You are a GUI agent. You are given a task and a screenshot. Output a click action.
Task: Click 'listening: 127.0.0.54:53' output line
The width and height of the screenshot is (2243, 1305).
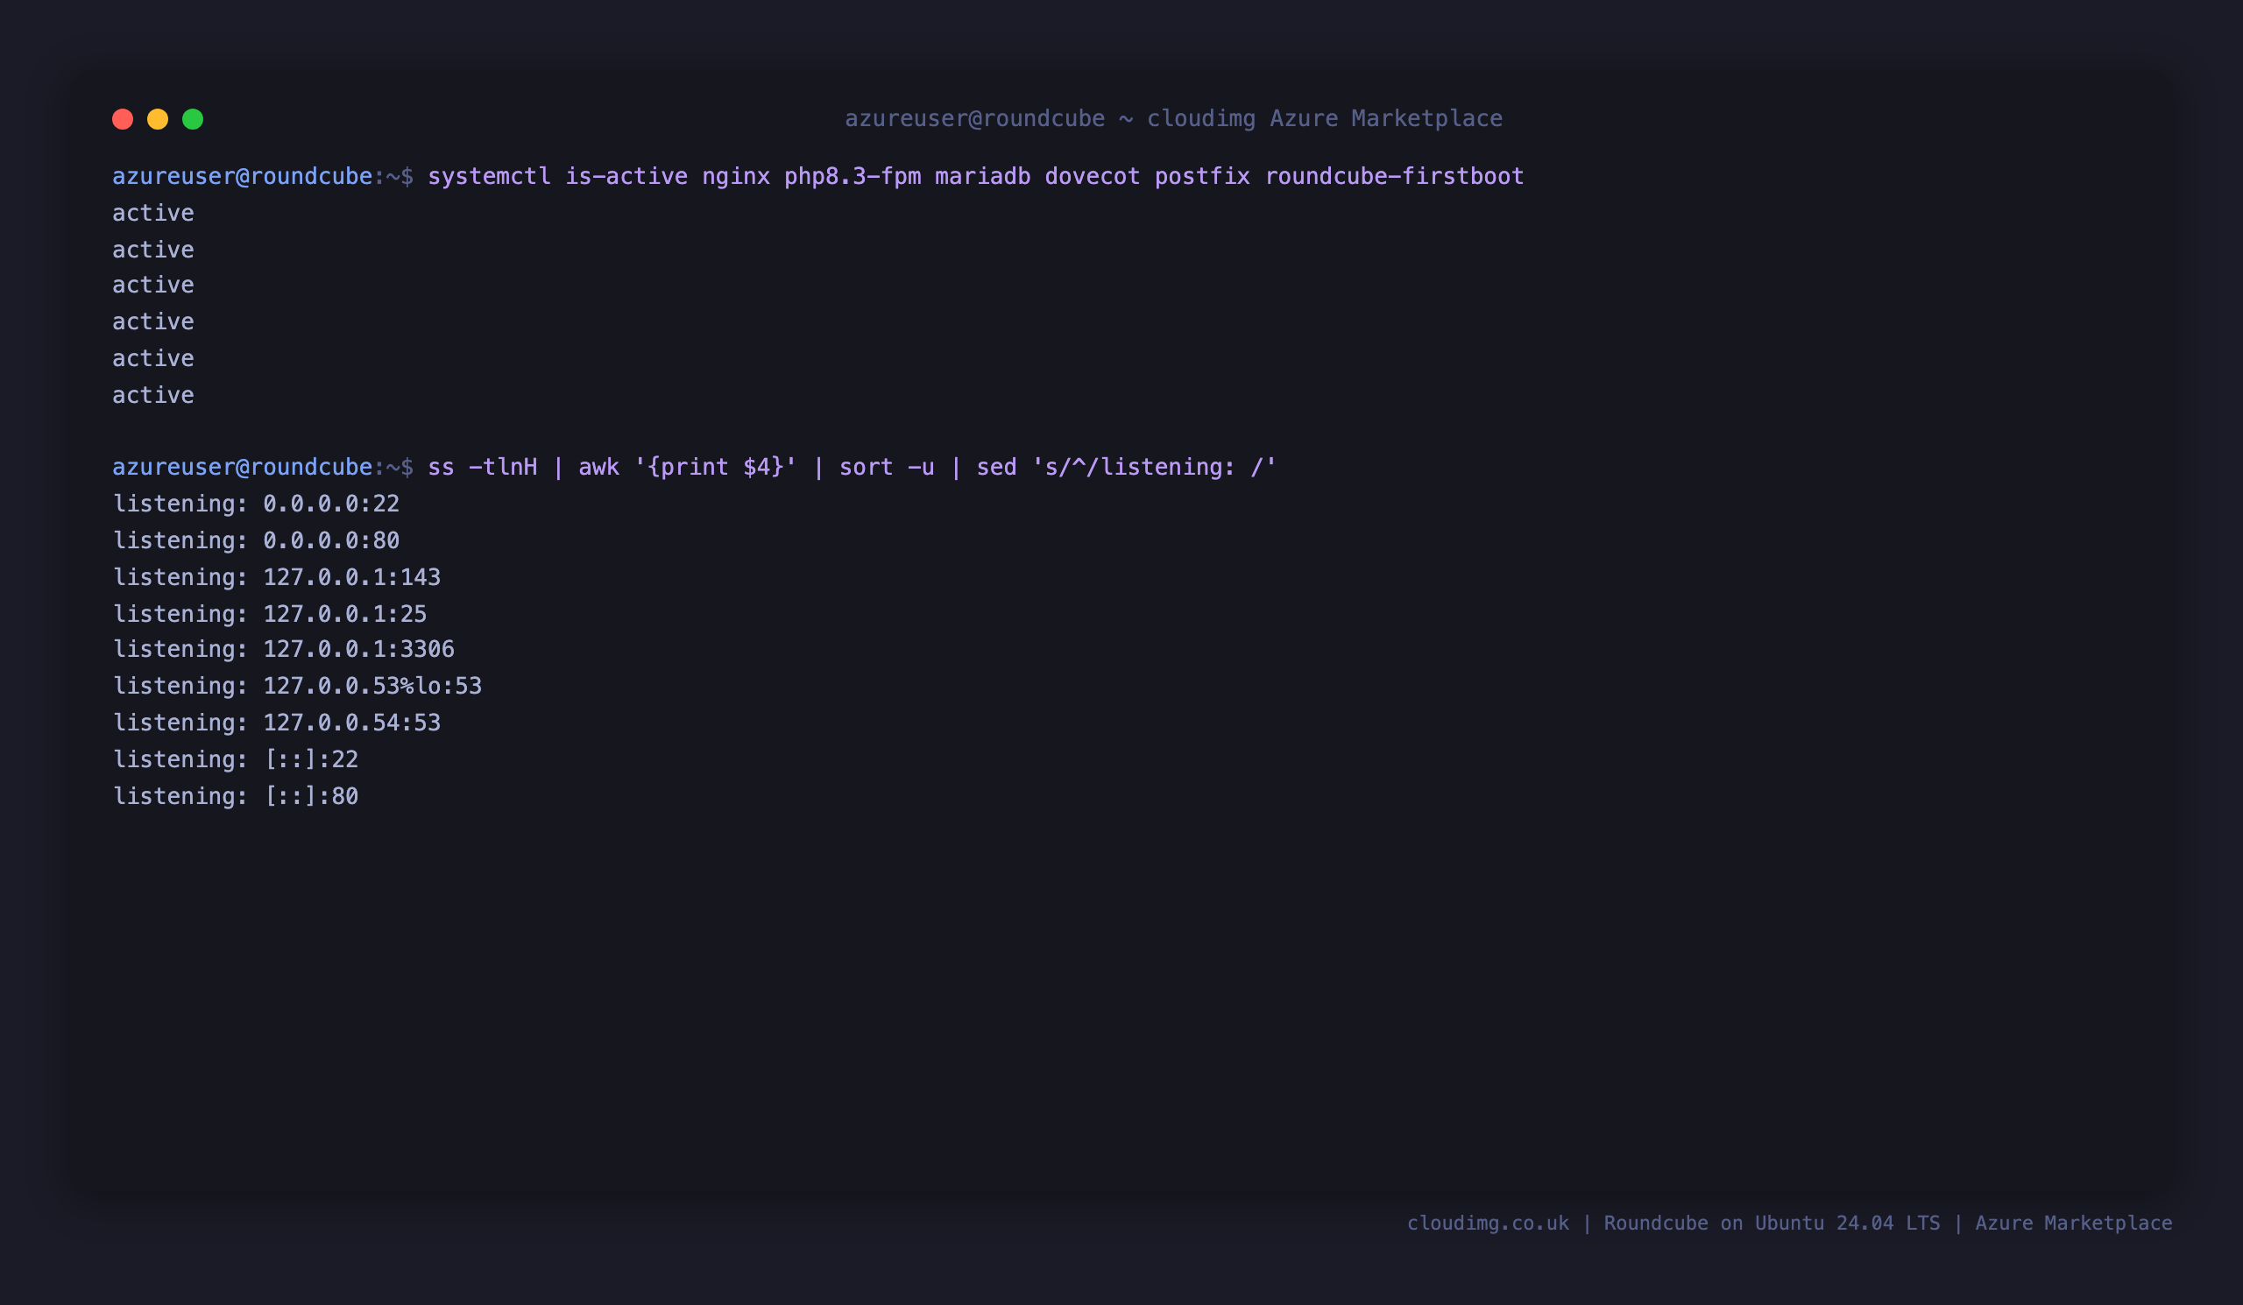pyautogui.click(x=277, y=723)
